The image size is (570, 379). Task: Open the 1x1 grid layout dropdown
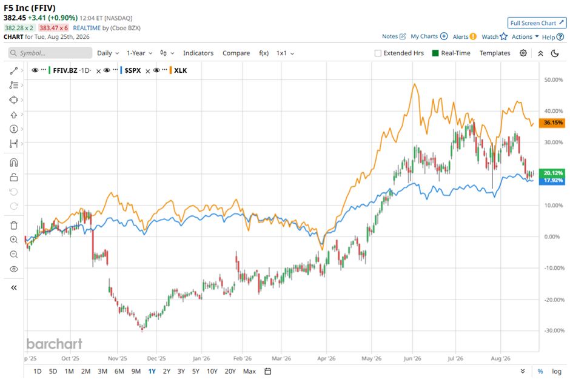[285, 53]
